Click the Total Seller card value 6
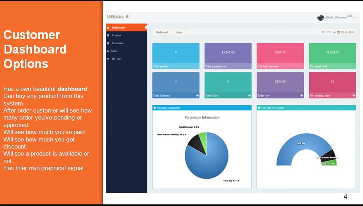This screenshot has height=206, width=363. coord(228,82)
